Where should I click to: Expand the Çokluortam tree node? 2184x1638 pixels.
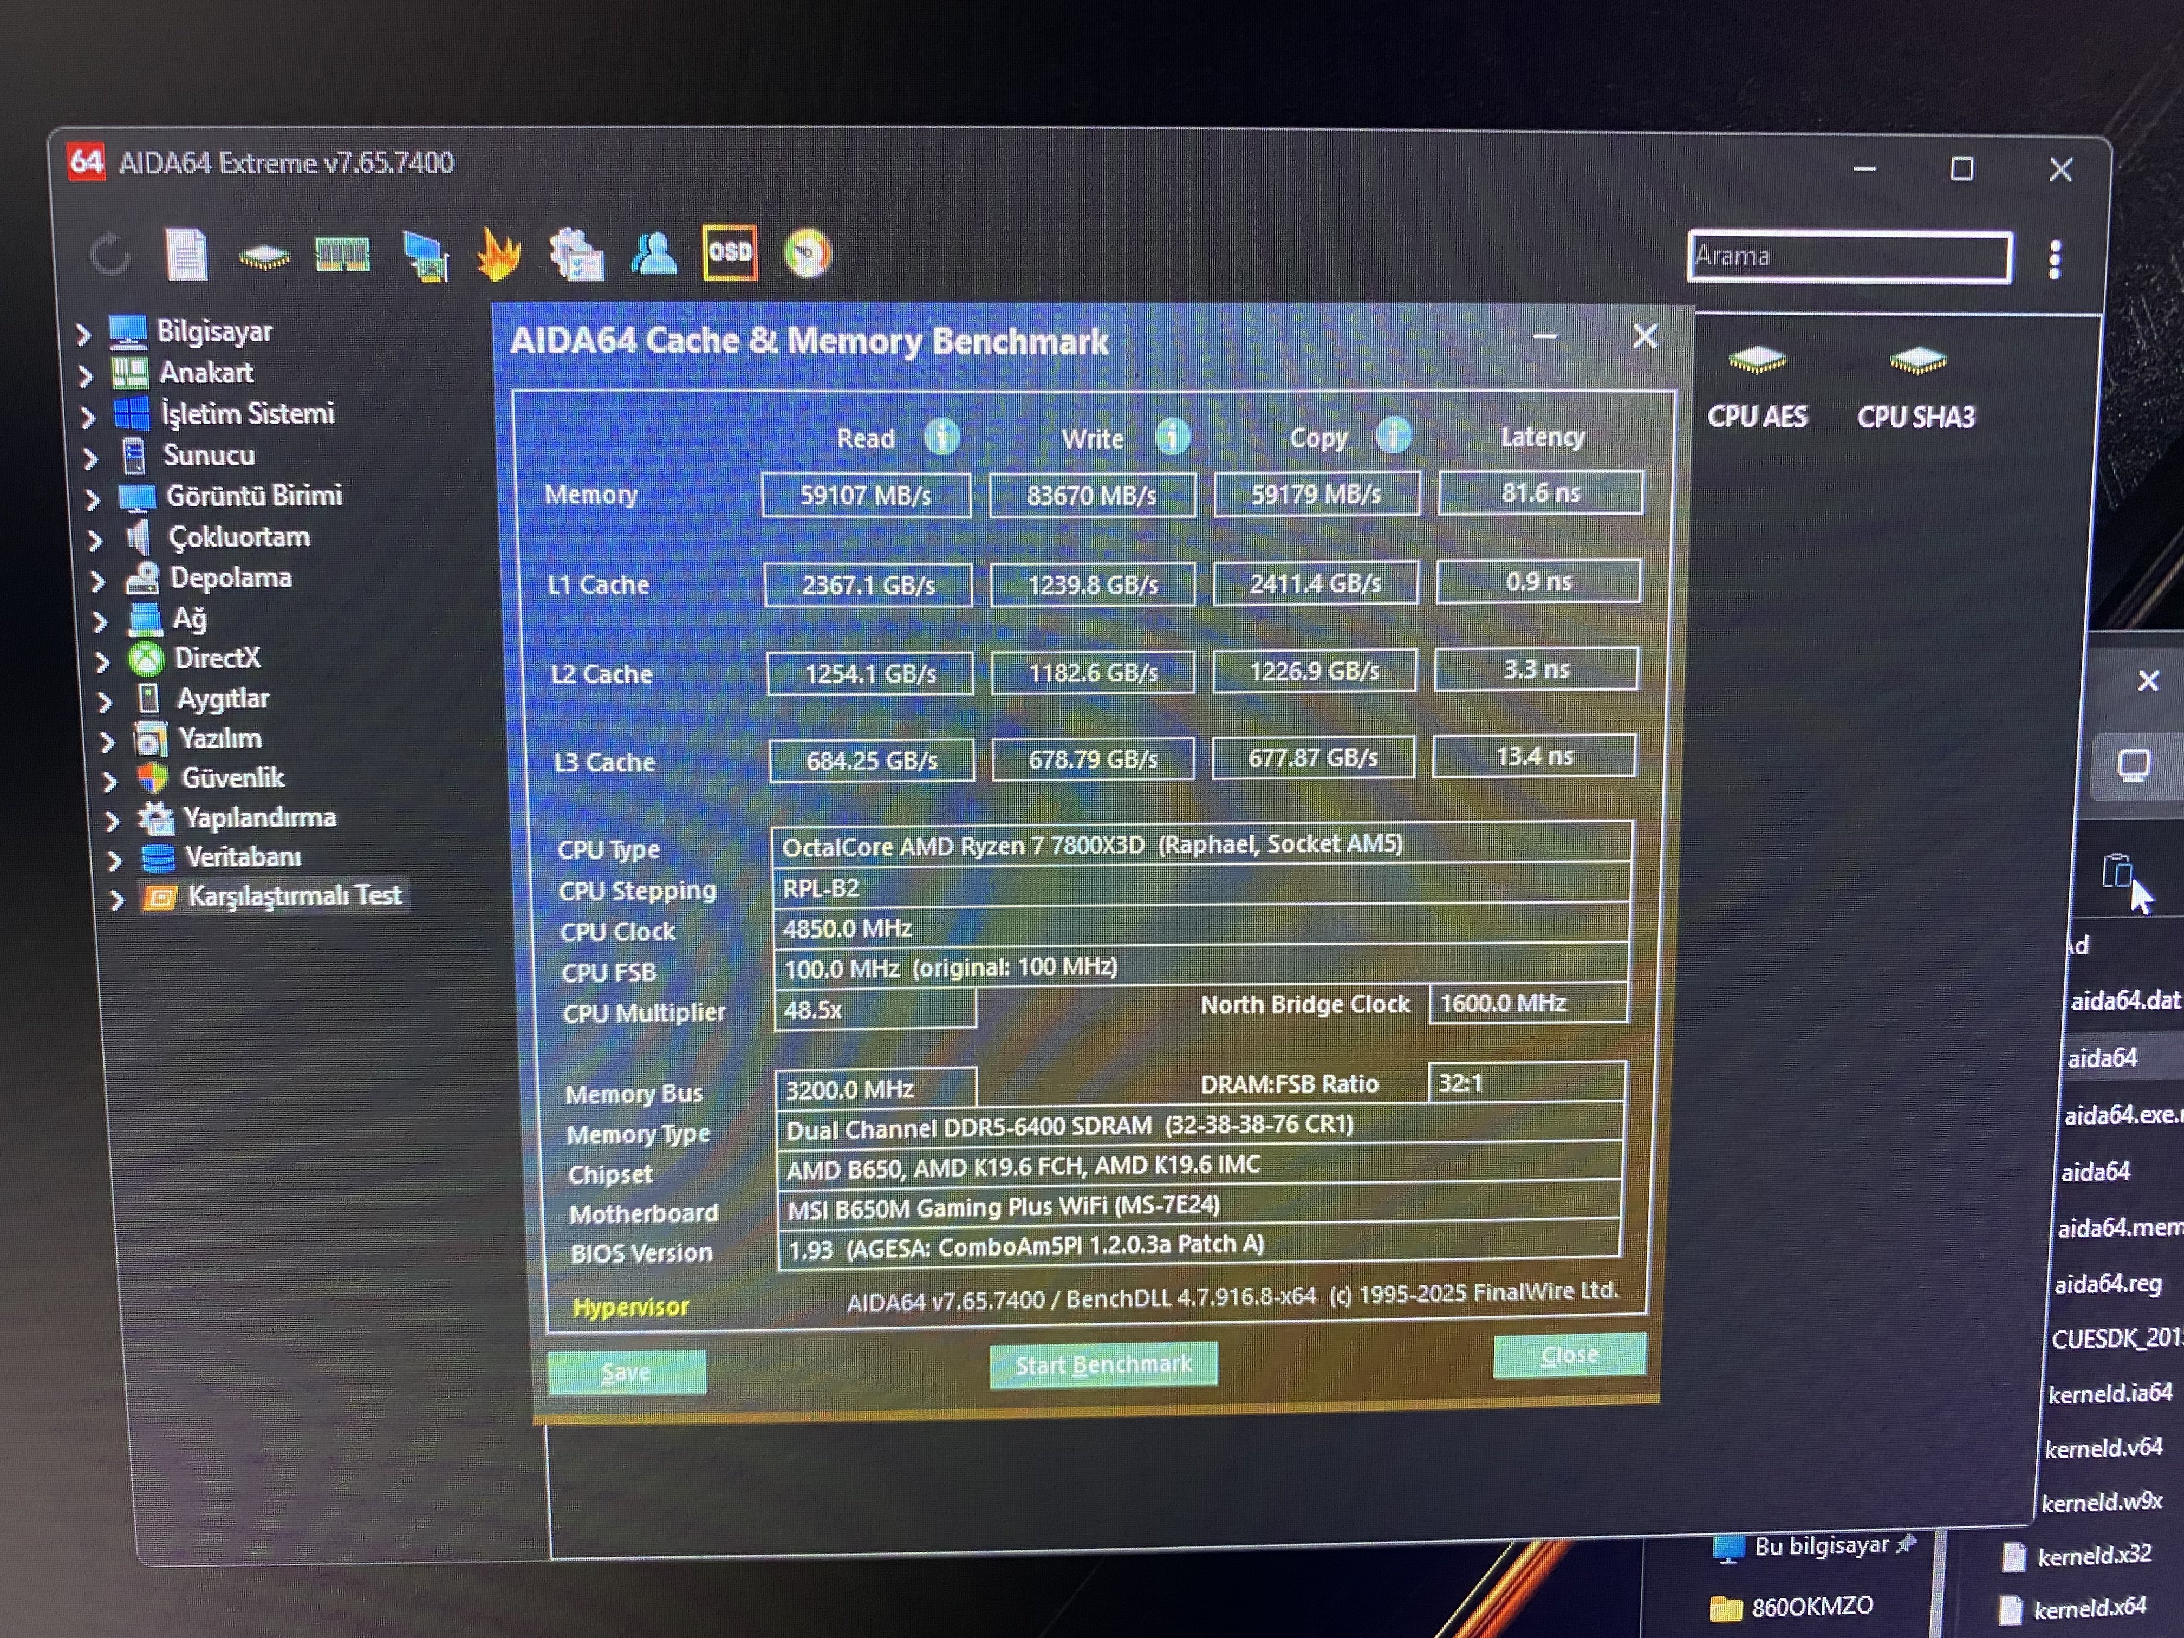pyautogui.click(x=95, y=540)
